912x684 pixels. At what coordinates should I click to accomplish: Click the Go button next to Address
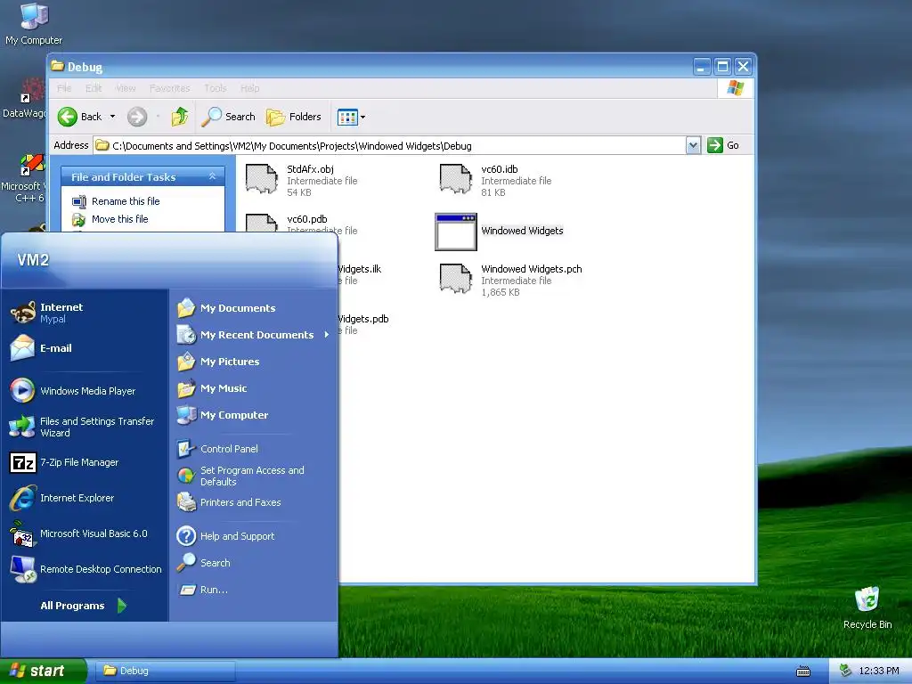pos(723,145)
